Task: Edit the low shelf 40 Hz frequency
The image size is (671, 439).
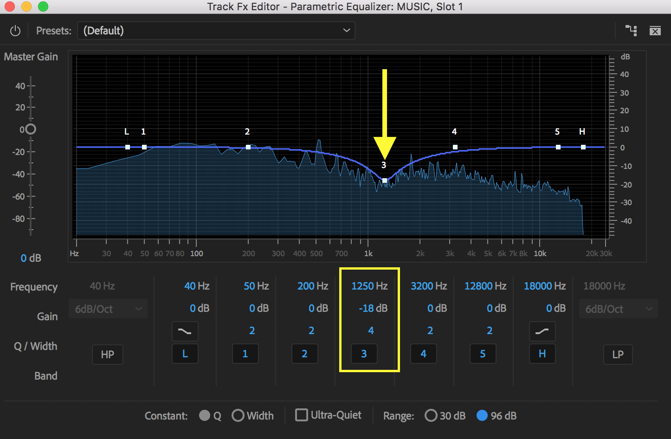Action: click(197, 286)
